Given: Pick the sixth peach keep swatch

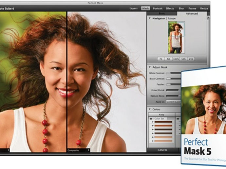Looking at the screenshot, I should 163,141.
